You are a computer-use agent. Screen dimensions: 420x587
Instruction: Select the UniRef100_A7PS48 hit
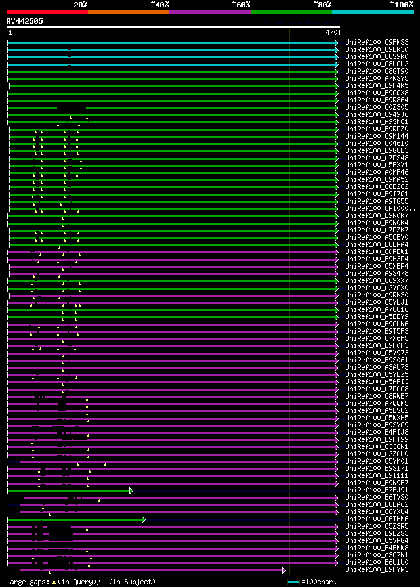pos(377,158)
